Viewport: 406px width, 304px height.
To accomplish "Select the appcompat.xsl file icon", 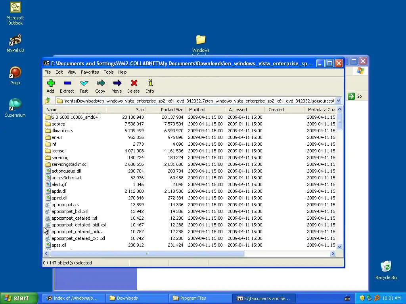I will (x=48, y=205).
